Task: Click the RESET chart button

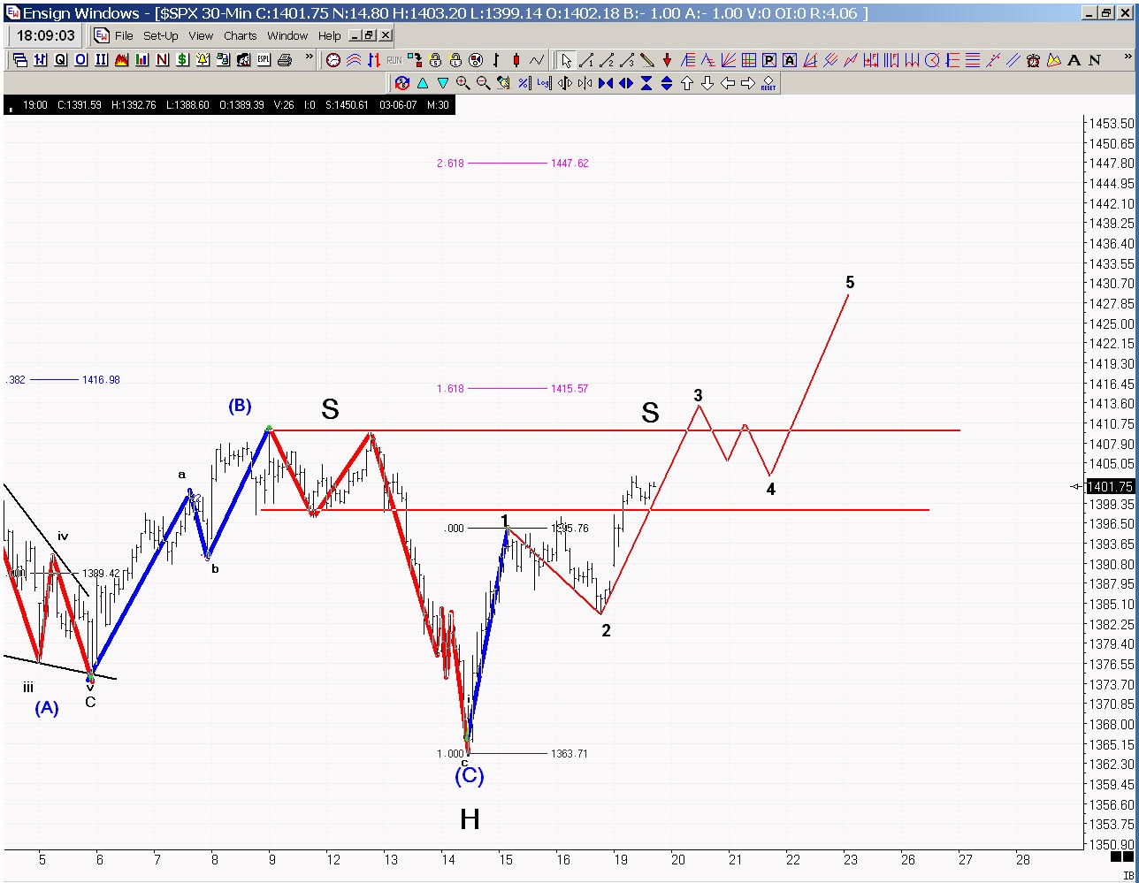Action: [768, 83]
